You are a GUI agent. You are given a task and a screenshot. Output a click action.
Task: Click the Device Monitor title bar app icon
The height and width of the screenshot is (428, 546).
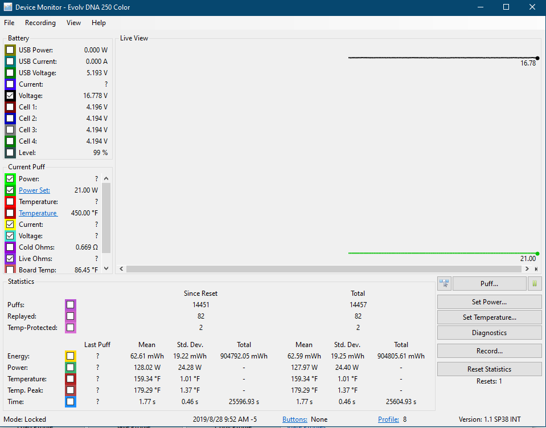[x=7, y=7]
